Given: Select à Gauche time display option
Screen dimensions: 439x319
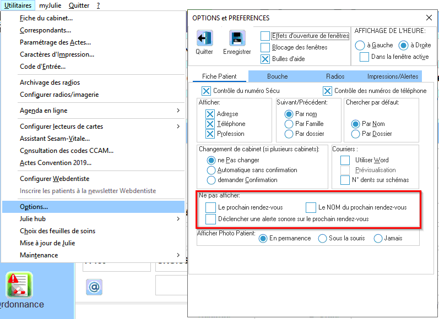Looking at the screenshot, I should [360, 45].
